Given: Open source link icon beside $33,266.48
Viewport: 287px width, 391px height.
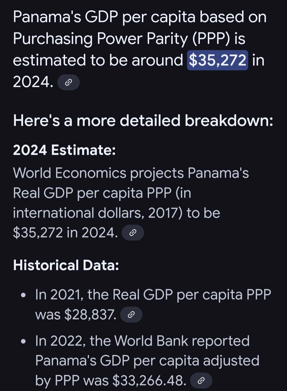Looking at the screenshot, I should coord(201,381).
